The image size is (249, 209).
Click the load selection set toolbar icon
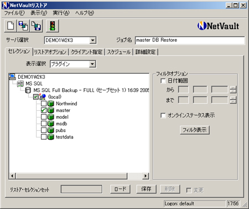tap(23, 26)
